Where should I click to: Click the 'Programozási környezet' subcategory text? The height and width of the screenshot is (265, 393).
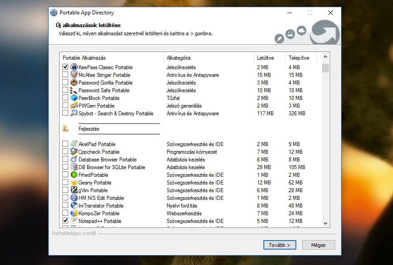(x=192, y=152)
